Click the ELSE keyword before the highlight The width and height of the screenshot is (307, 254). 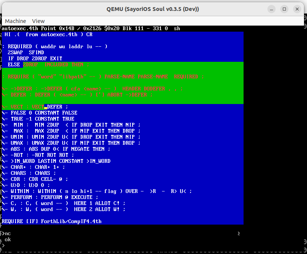(x=14, y=64)
